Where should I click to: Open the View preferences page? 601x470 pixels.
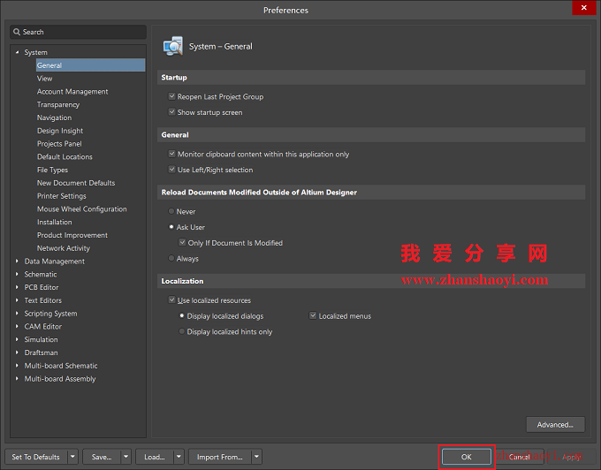coord(44,78)
